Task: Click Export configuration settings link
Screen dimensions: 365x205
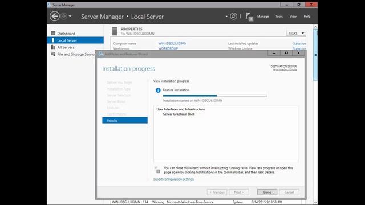Action: pyautogui.click(x=173, y=179)
